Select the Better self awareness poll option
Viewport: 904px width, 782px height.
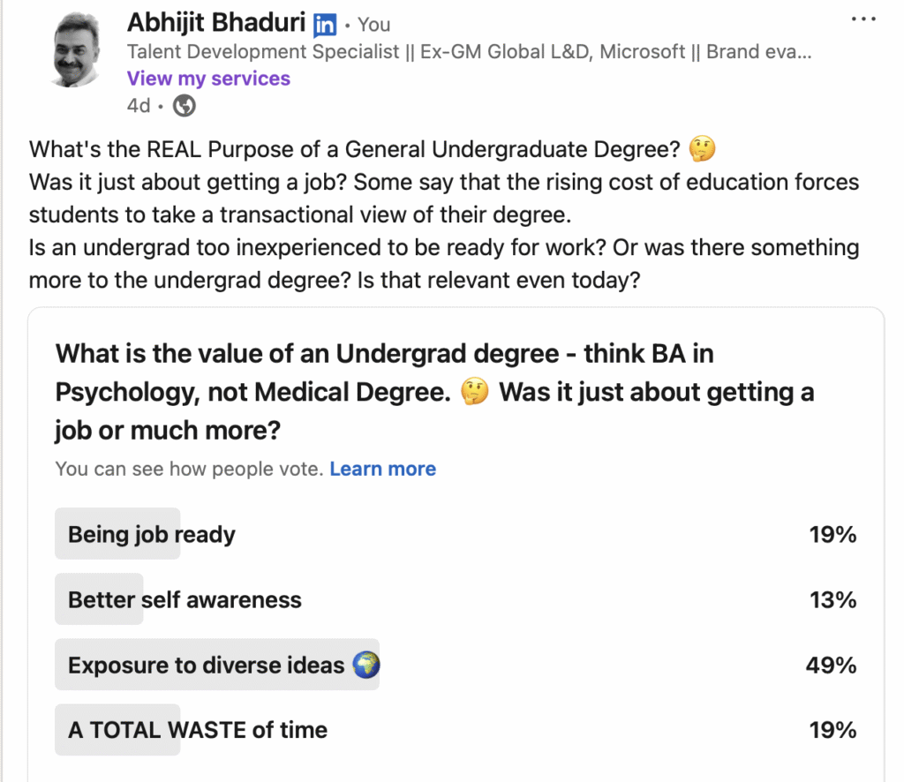(185, 600)
